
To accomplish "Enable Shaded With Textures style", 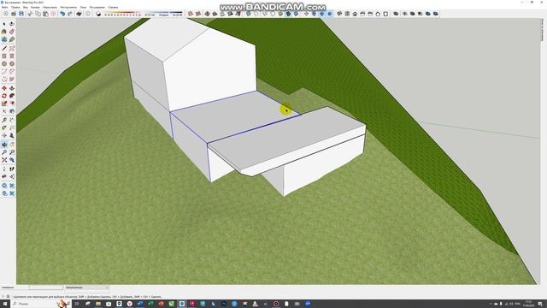I will [288, 14].
